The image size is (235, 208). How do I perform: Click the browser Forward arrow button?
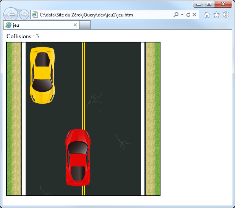(x=24, y=15)
